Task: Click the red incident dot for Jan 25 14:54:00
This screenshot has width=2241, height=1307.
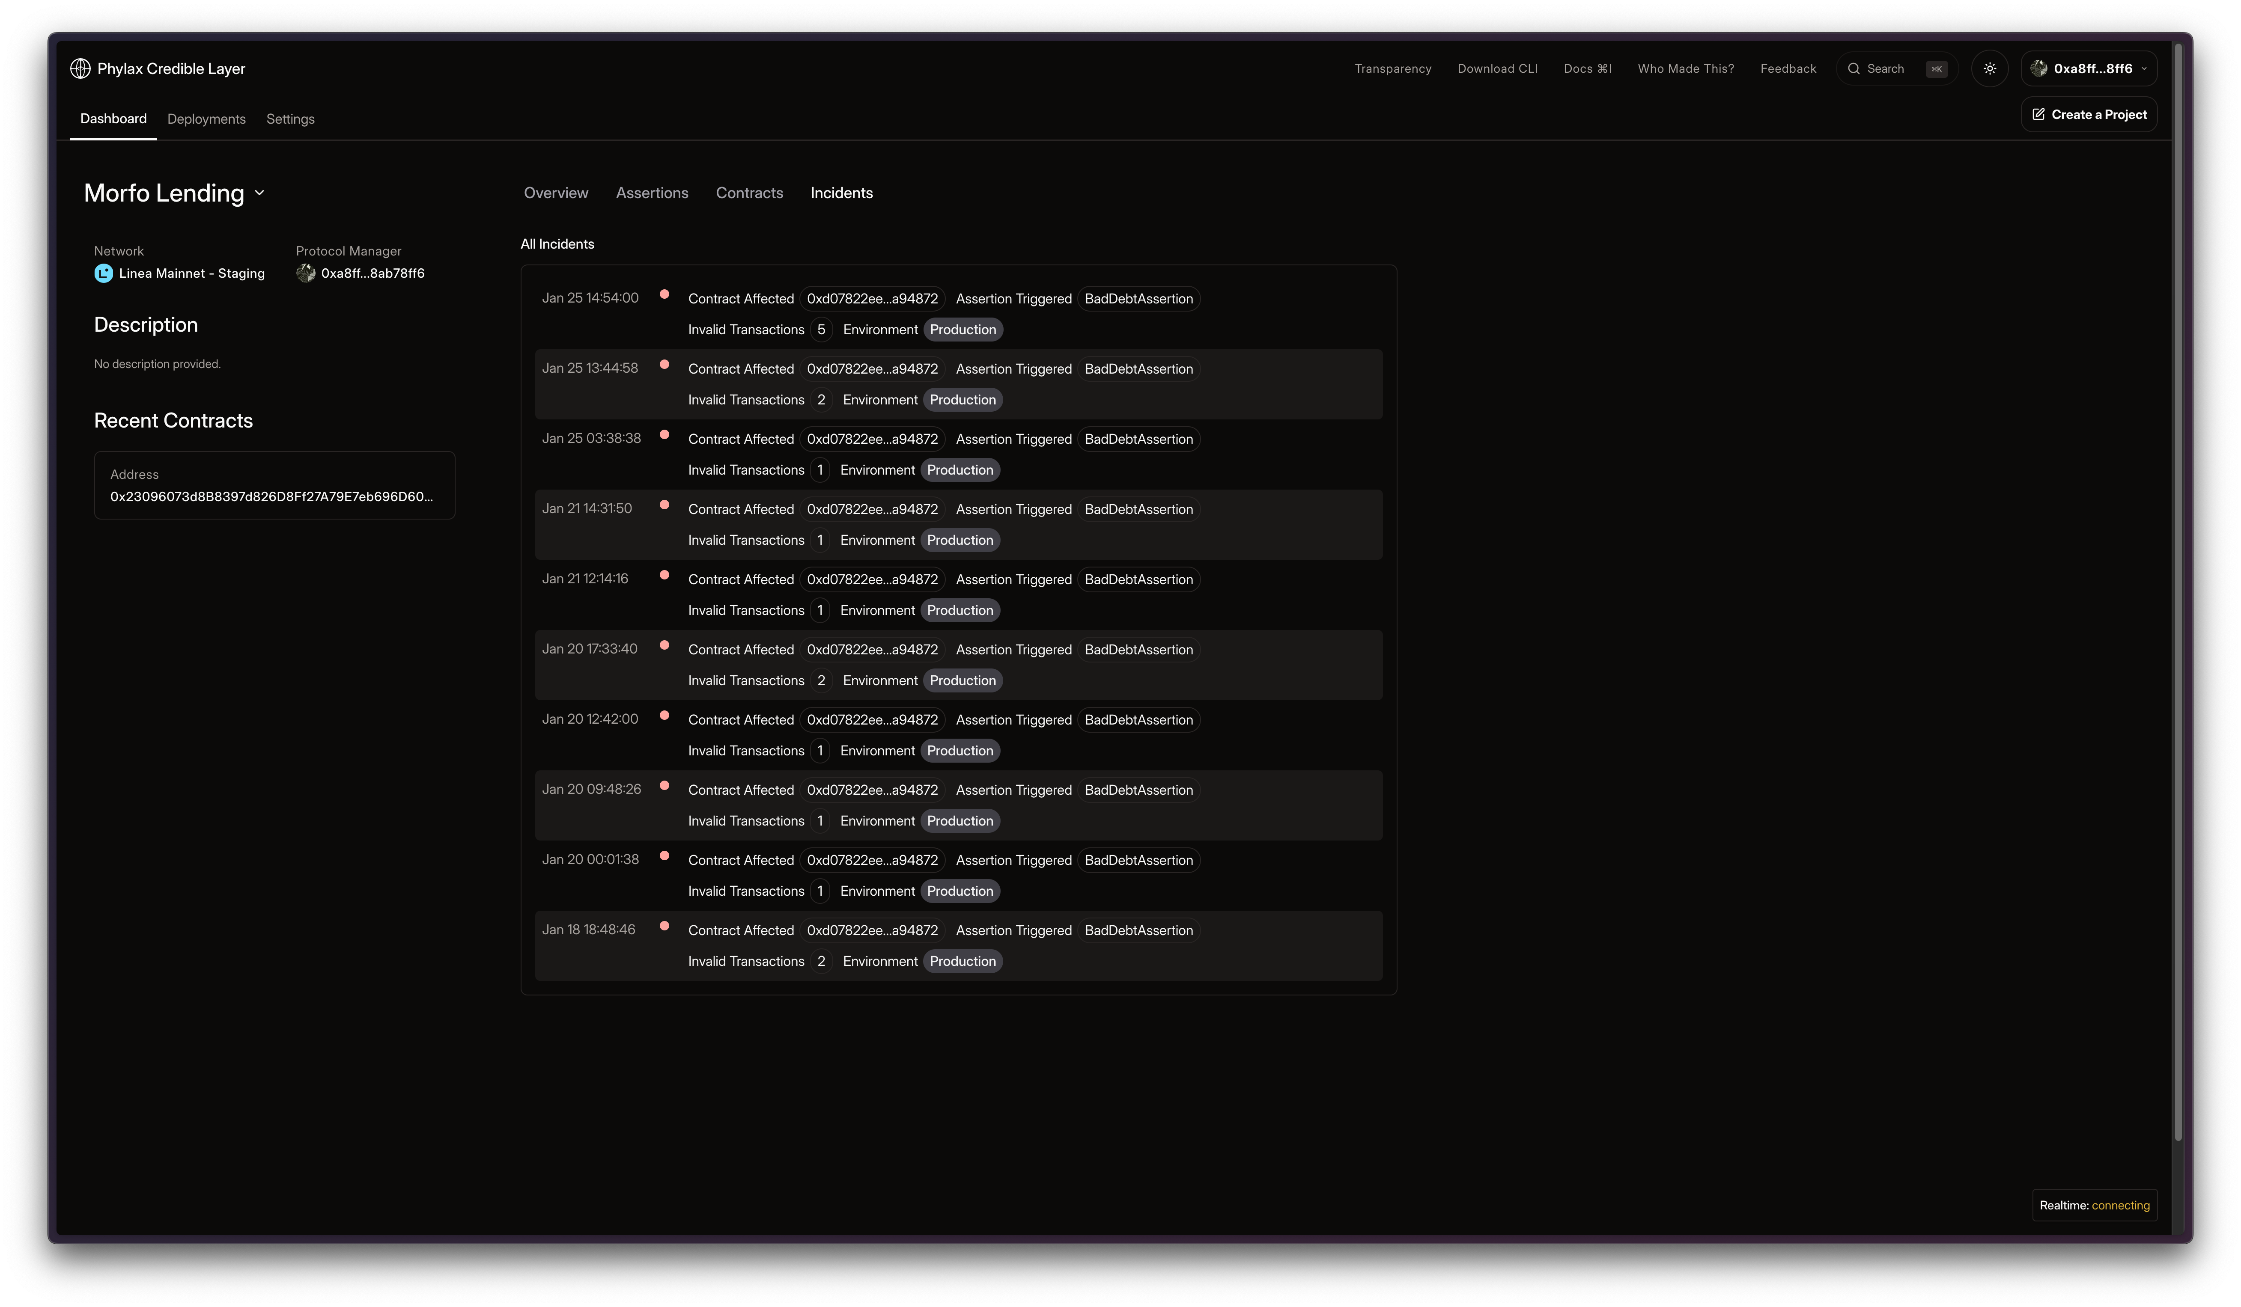Action: point(665,294)
